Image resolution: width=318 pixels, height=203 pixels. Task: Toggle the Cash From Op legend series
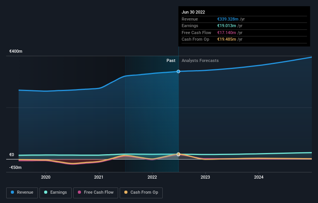click(x=141, y=193)
